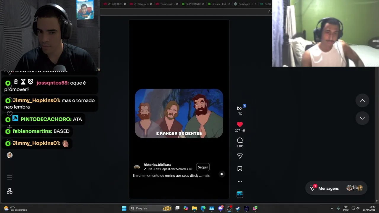The width and height of the screenshot is (379, 213).
Task: Click the reel video showing 'E RANGER DE DENTES'
Action: point(179,113)
